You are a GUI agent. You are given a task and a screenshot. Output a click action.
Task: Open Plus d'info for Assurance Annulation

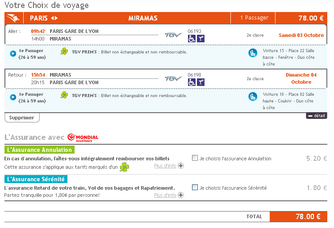(169, 166)
